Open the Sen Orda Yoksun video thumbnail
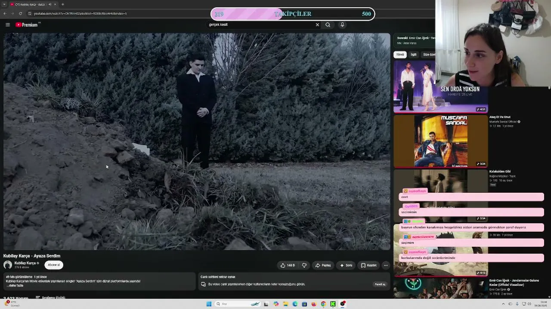The width and height of the screenshot is (551, 309). (441, 87)
